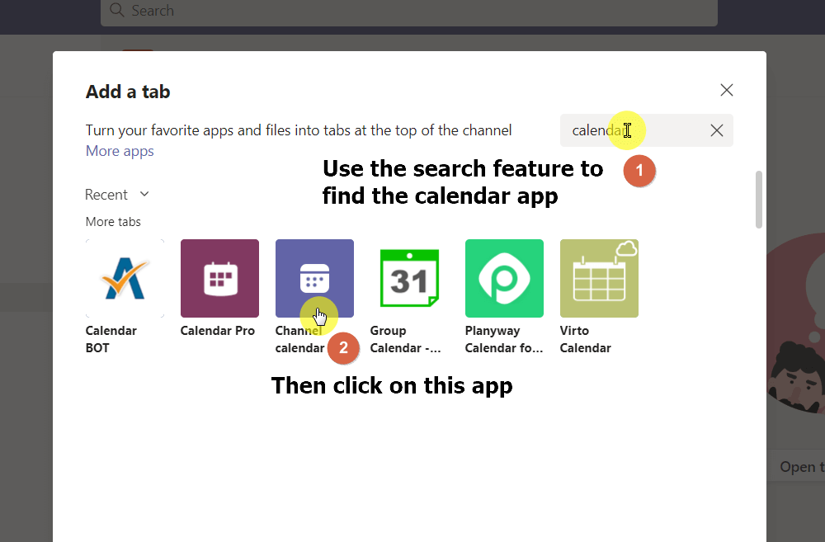Click the Virto Calendar label
Viewport: 825px width, 542px height.
coord(585,339)
